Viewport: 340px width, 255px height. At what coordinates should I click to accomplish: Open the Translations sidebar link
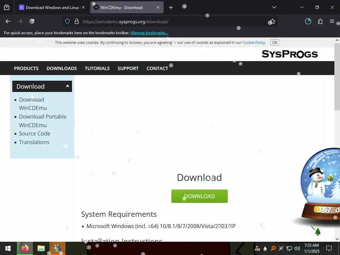[34, 142]
